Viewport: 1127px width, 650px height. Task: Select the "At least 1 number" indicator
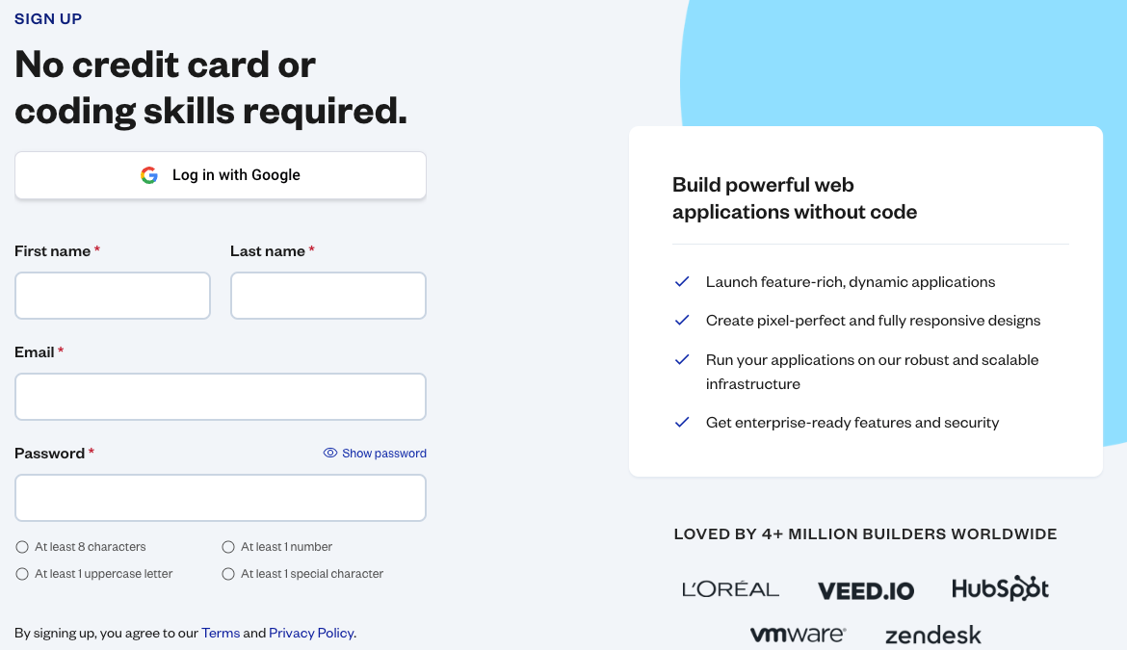pos(227,546)
